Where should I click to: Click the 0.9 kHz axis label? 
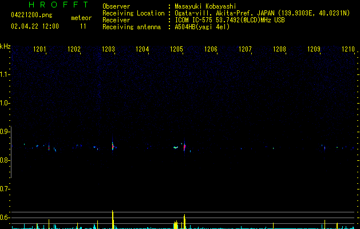5,132
